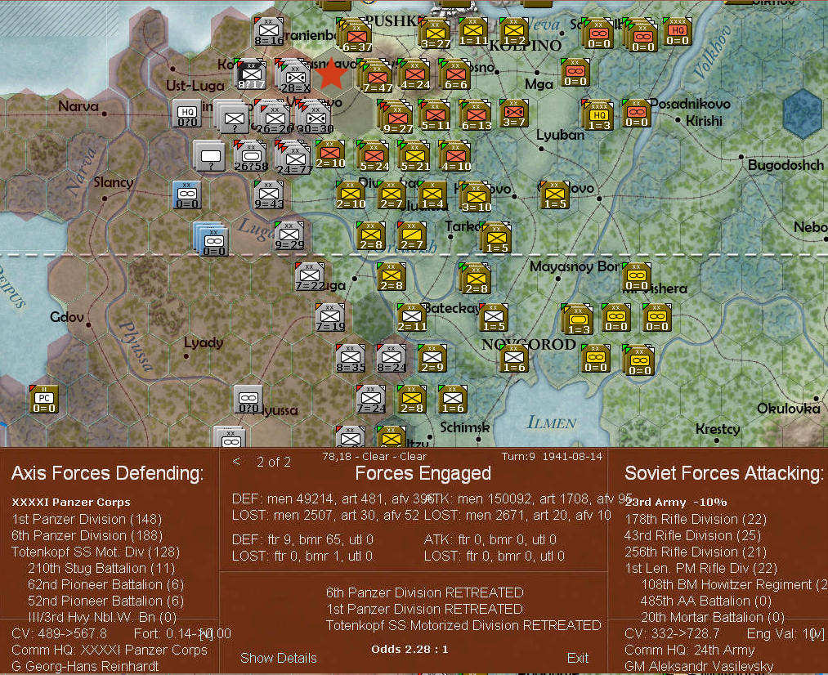The height and width of the screenshot is (675, 828).
Task: Select the yellow HQ counter labeled 1=3
Action: (x=598, y=115)
